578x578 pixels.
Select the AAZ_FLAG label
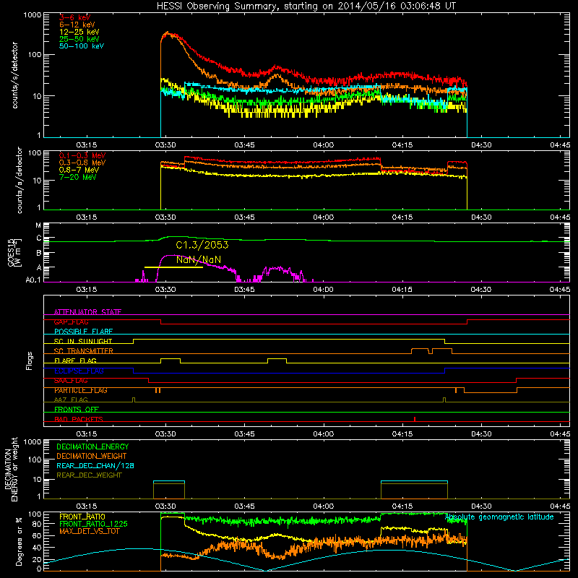tap(71, 400)
